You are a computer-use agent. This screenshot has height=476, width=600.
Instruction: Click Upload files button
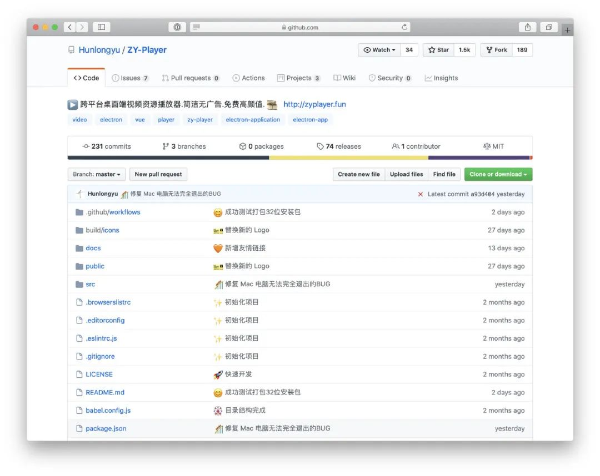(x=406, y=174)
